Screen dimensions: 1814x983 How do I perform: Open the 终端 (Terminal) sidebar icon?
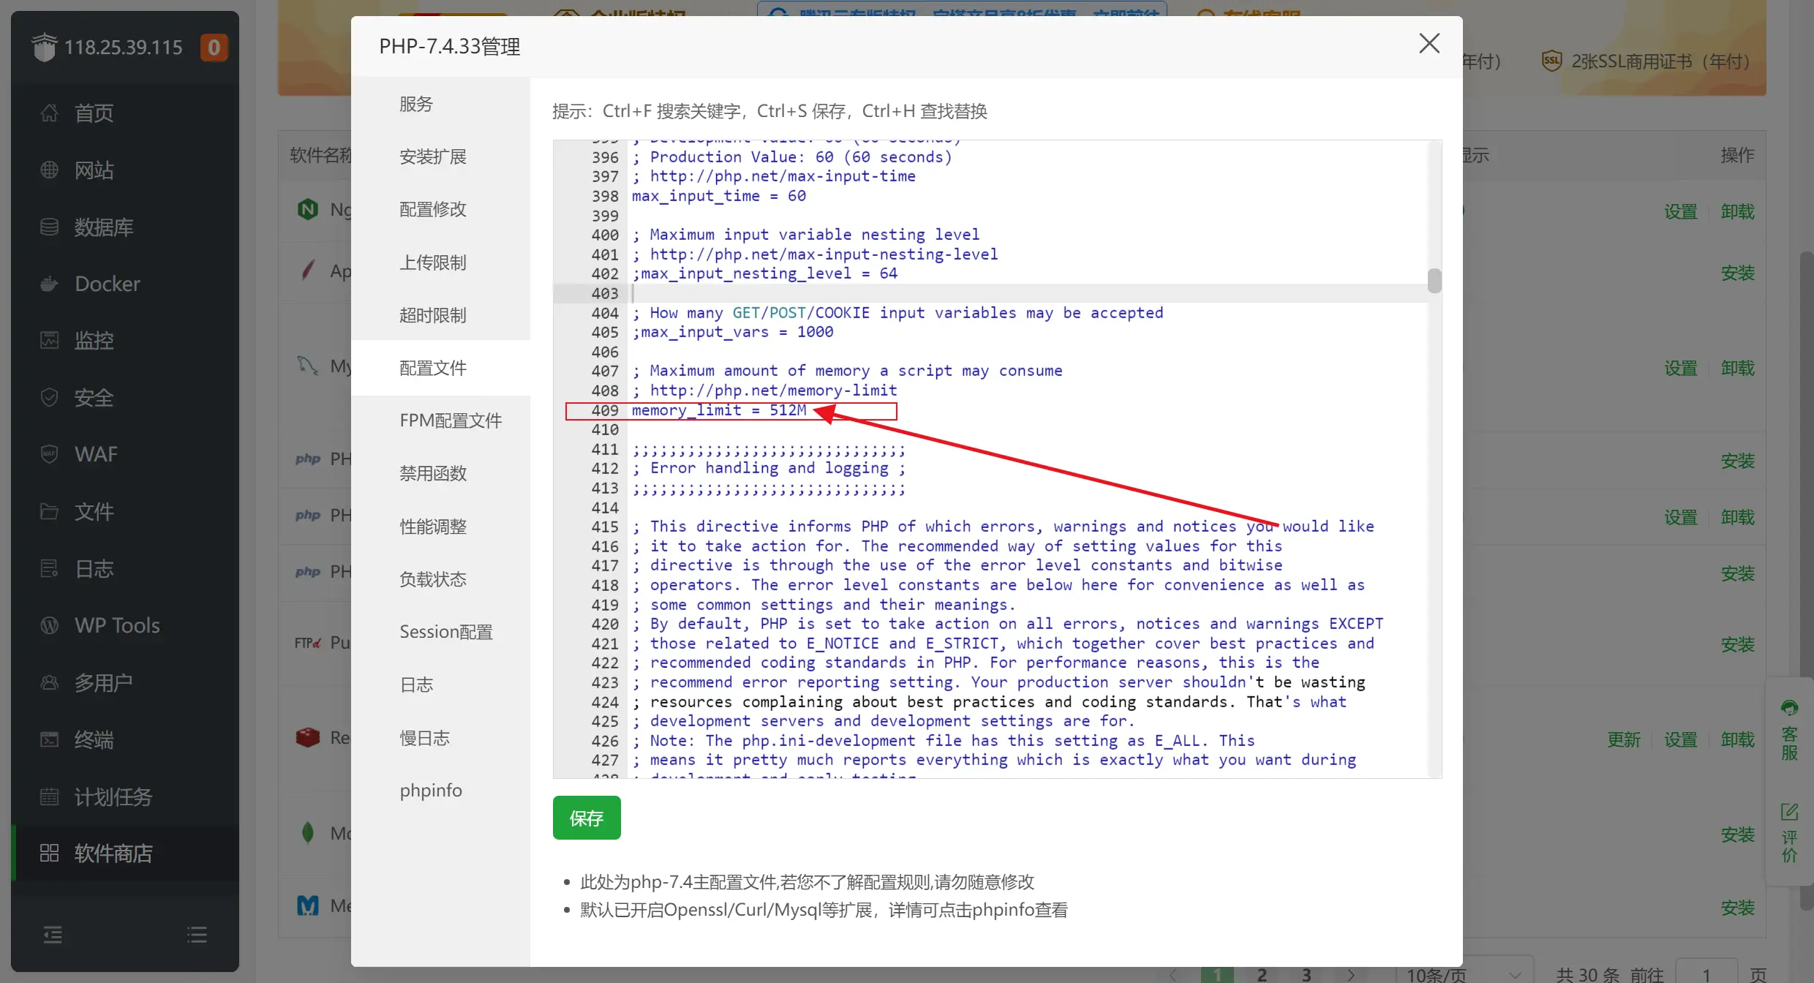(x=94, y=739)
